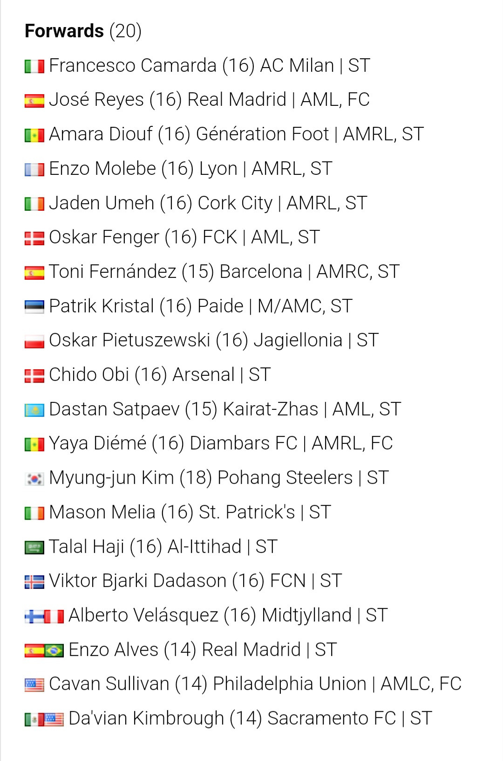503x761 pixels.
Task: Select Mason Melia St. Patrick's row
Action: pyautogui.click(x=178, y=512)
